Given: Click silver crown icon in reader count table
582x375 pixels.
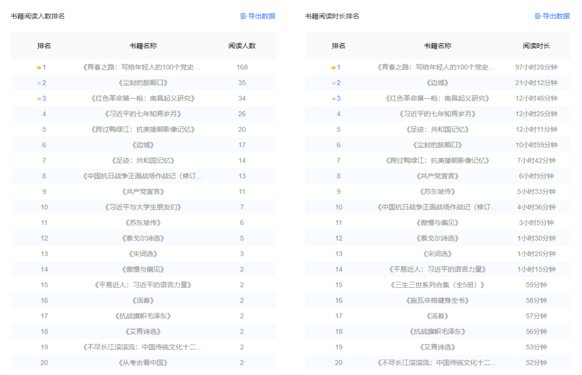Looking at the screenshot, I should (39, 83).
